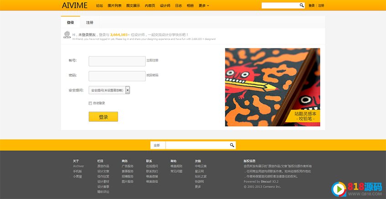
Task: Click 更多 under the 友链 footer column
Action: coord(198,187)
